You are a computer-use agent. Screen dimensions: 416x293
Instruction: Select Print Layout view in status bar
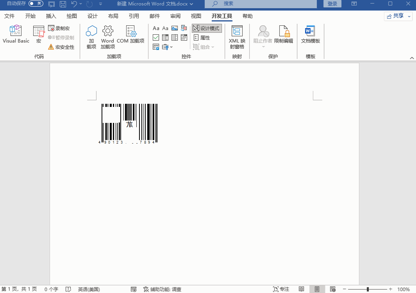(317, 289)
